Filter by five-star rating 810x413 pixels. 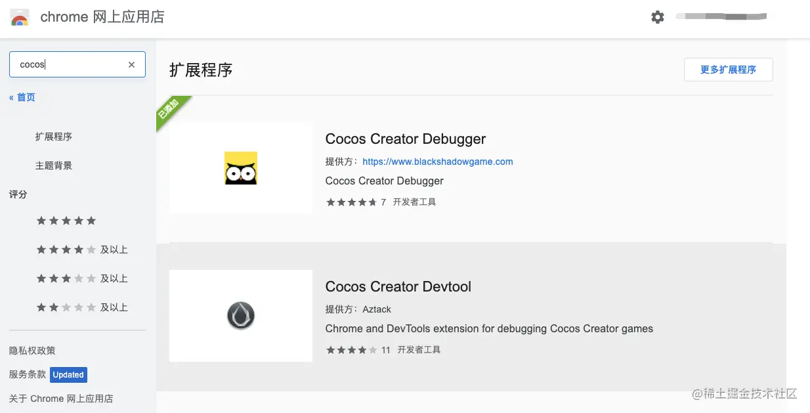[66, 221]
